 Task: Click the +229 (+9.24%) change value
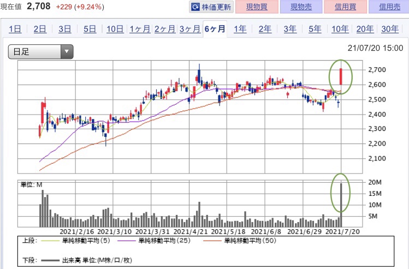(80, 7)
